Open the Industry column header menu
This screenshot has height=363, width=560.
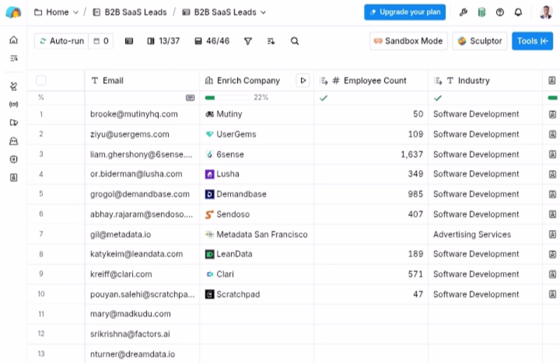485,80
